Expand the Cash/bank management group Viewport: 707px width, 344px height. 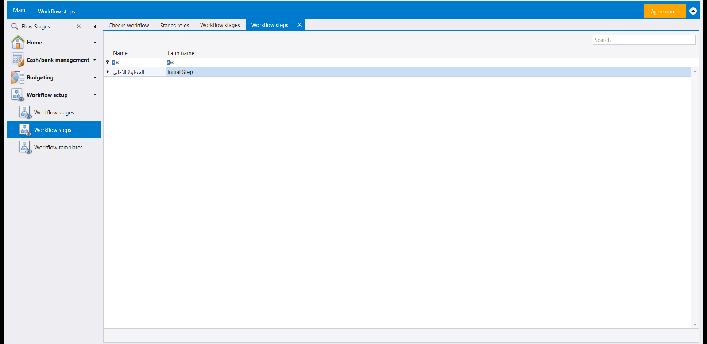tap(95, 60)
